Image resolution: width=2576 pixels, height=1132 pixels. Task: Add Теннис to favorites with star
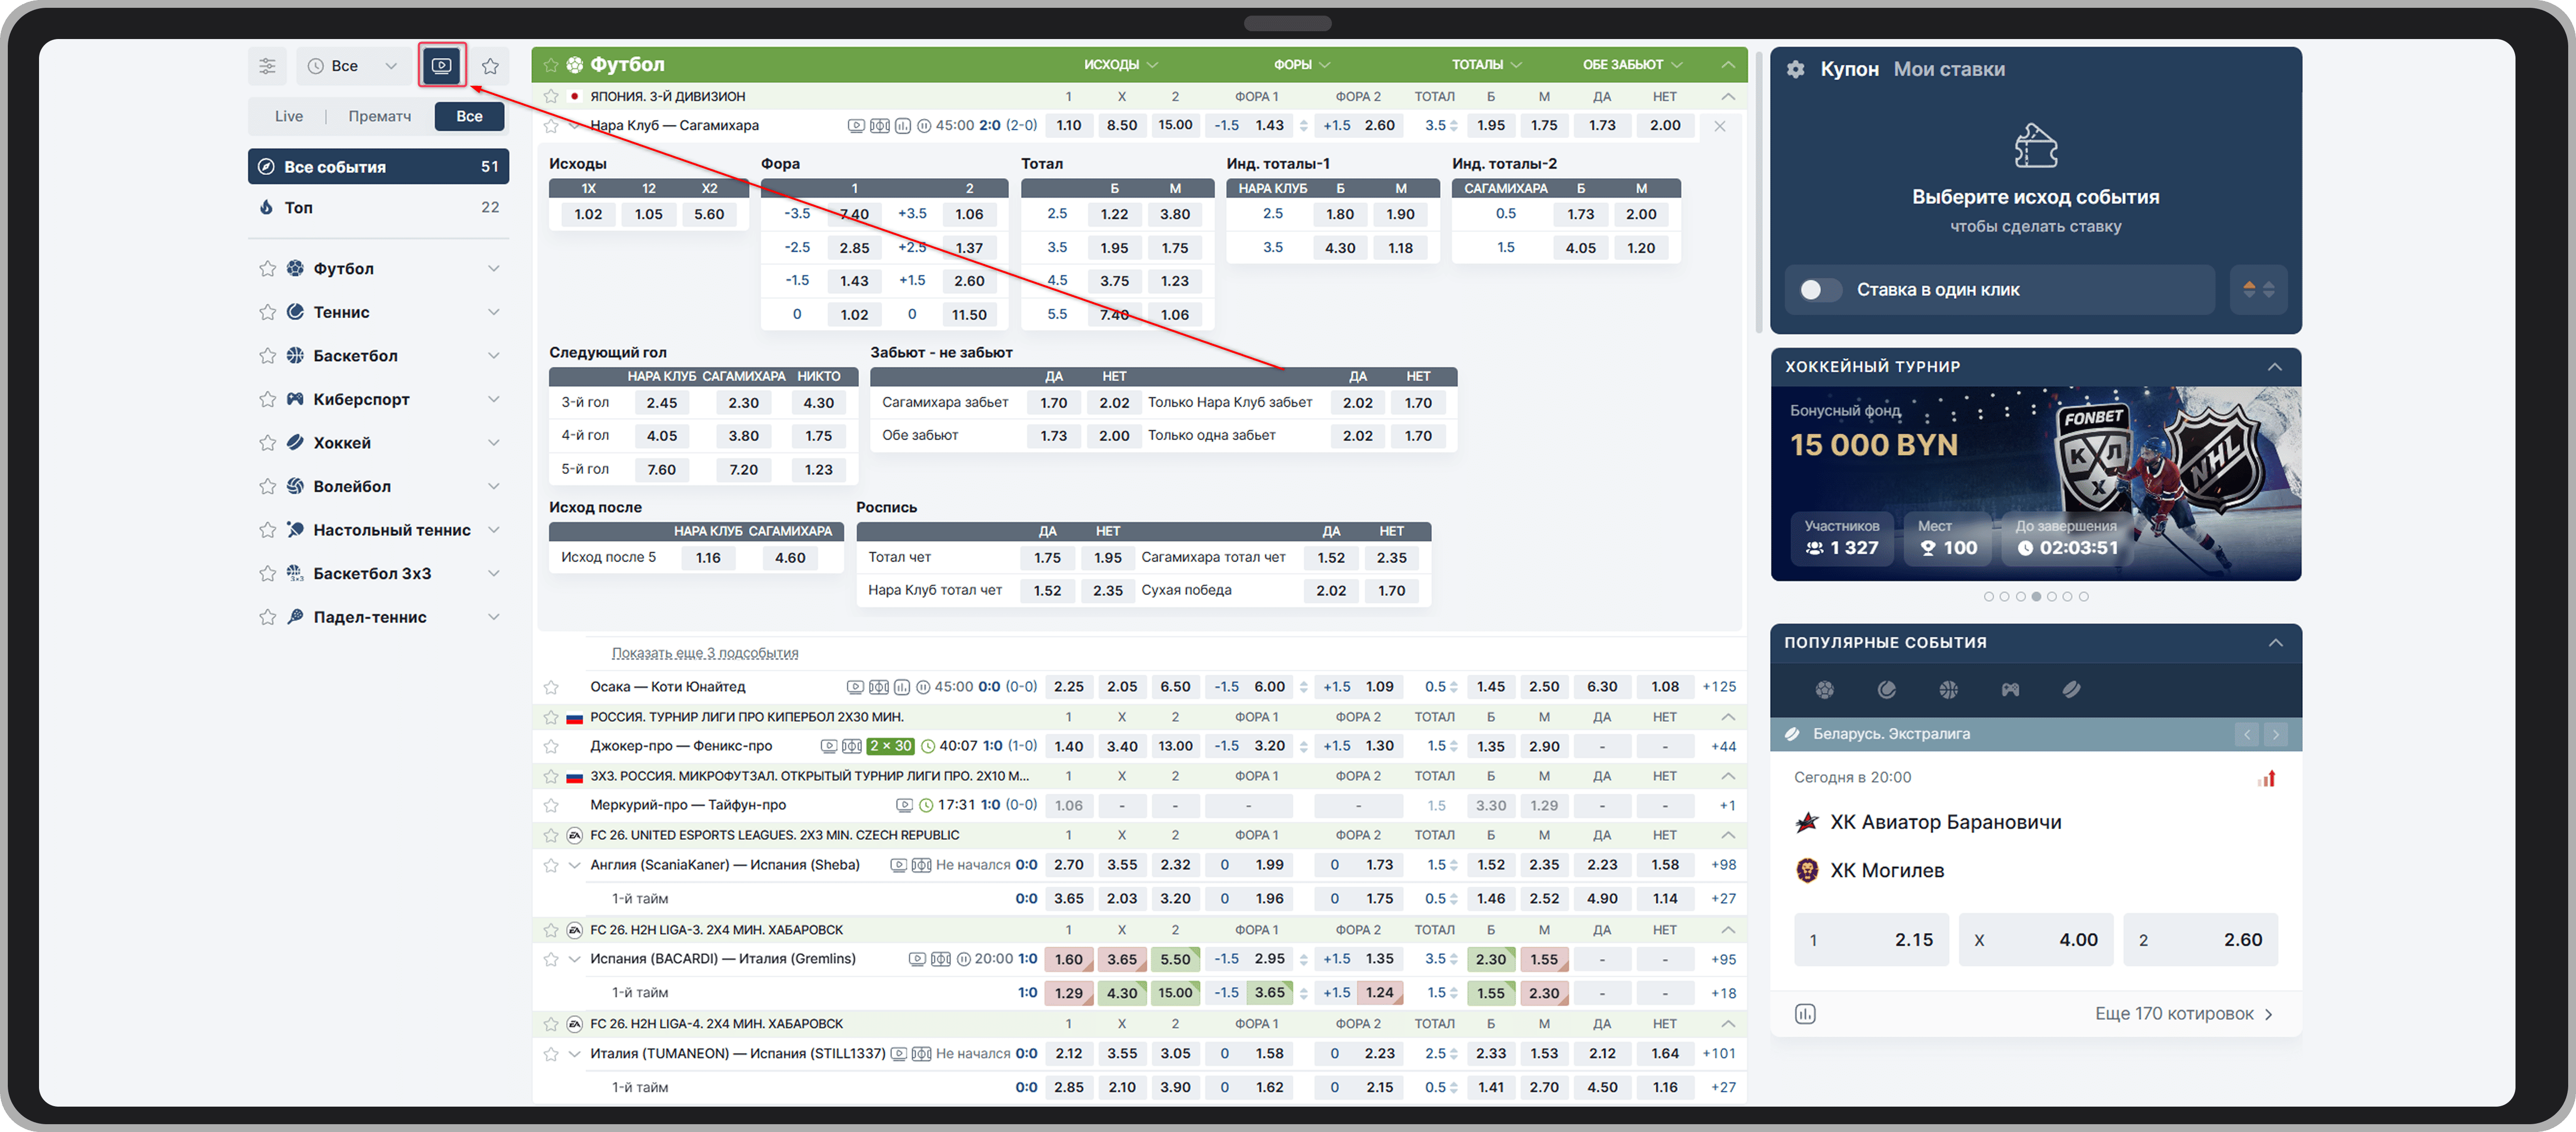267,312
